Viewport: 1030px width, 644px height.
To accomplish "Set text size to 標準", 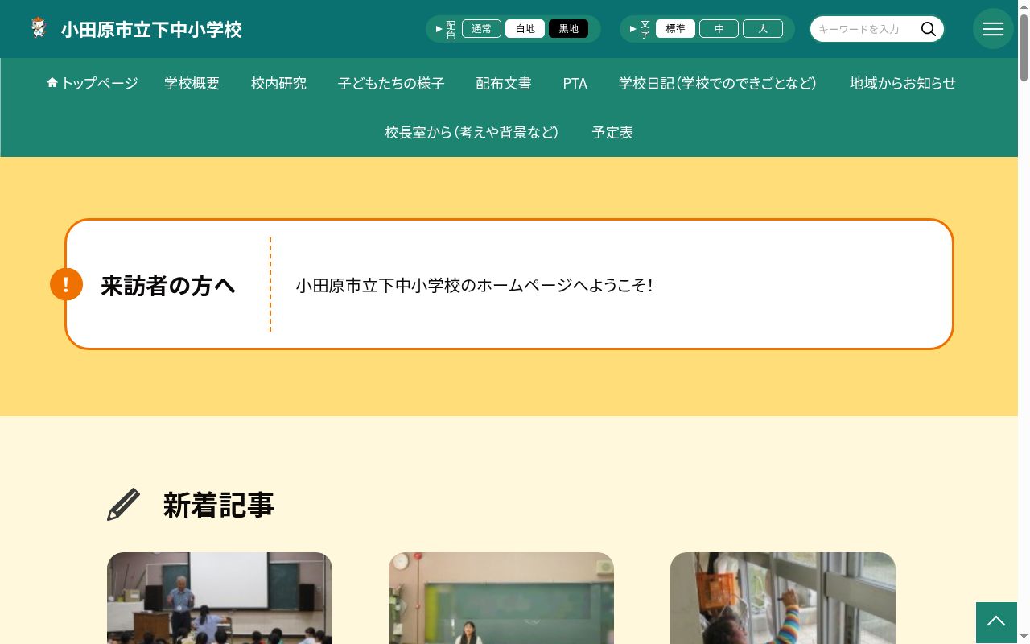I will [x=675, y=29].
